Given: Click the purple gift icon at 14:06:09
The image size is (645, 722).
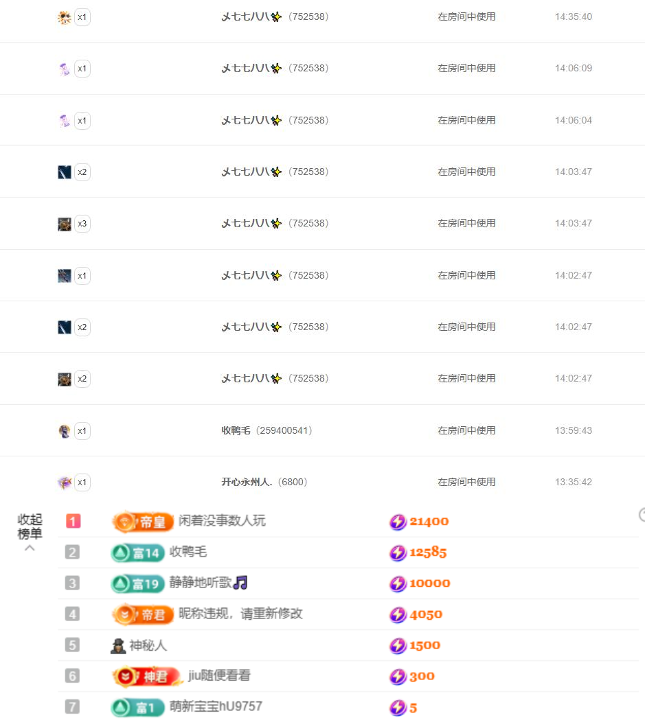Looking at the screenshot, I should click(65, 69).
